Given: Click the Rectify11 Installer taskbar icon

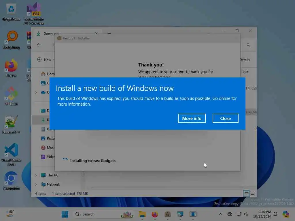Looking at the screenshot, I should pyautogui.click(x=167, y=214).
